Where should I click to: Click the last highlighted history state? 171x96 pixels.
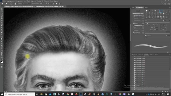coord(150,89)
